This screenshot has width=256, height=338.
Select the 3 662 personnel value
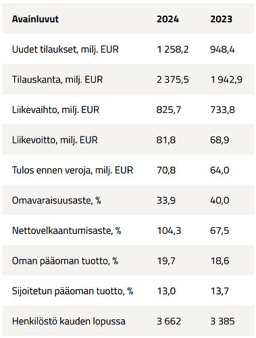[169, 321]
